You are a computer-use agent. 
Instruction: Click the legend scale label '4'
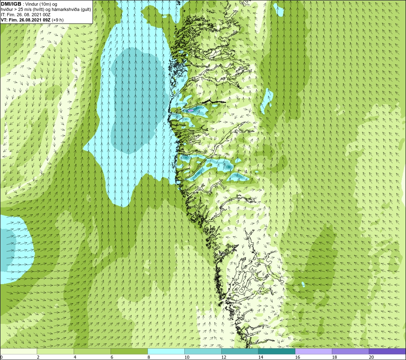75,358
